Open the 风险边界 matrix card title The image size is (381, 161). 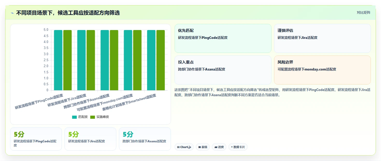click(x=285, y=62)
